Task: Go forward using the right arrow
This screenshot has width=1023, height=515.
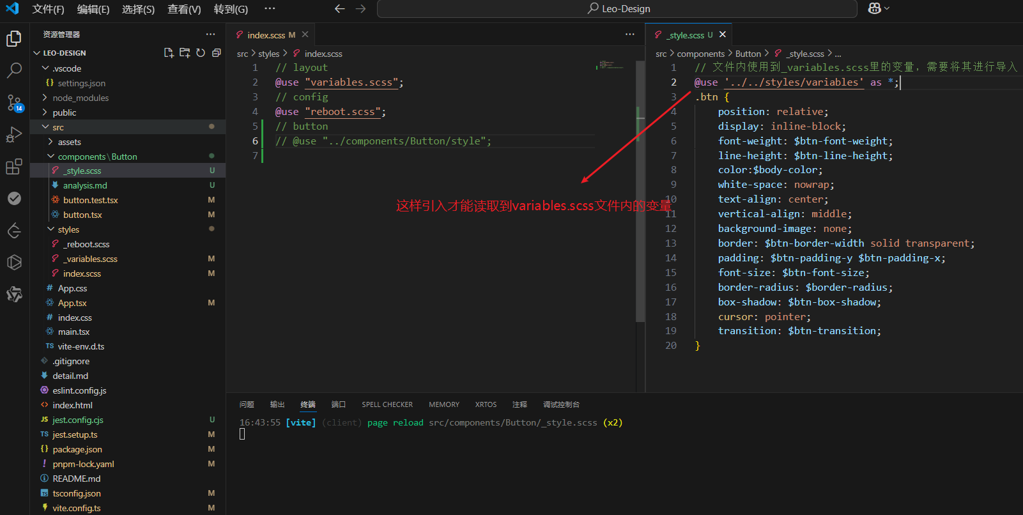Action: tap(361, 9)
